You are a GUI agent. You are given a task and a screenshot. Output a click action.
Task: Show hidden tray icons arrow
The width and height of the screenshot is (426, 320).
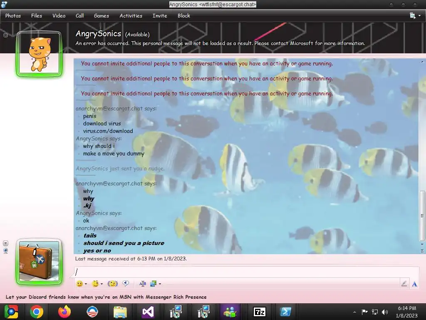click(x=354, y=312)
